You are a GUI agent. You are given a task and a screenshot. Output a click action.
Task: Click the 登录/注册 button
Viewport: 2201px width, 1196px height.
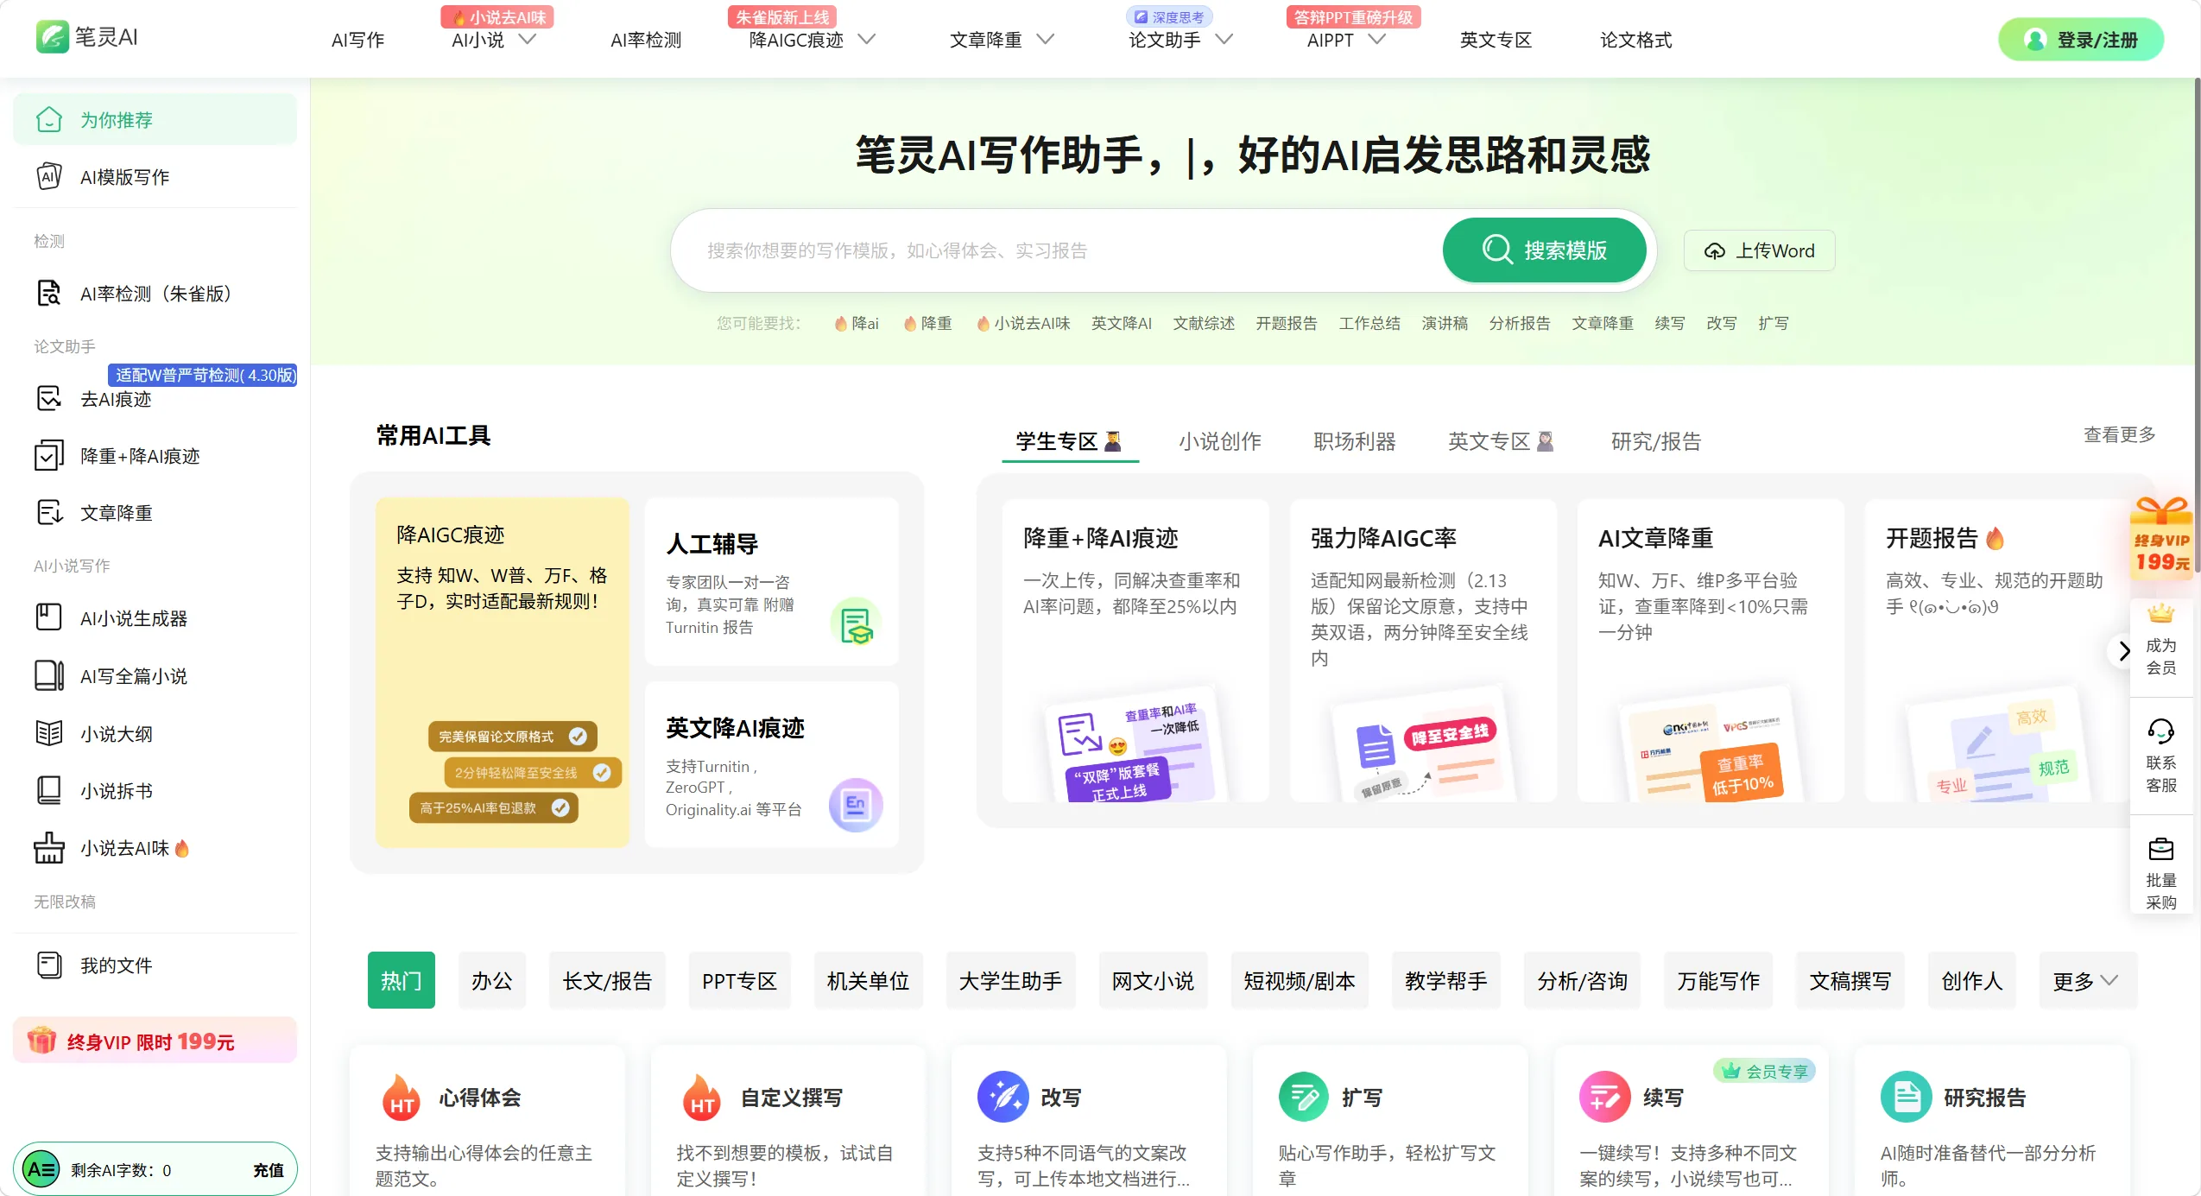pos(2080,40)
